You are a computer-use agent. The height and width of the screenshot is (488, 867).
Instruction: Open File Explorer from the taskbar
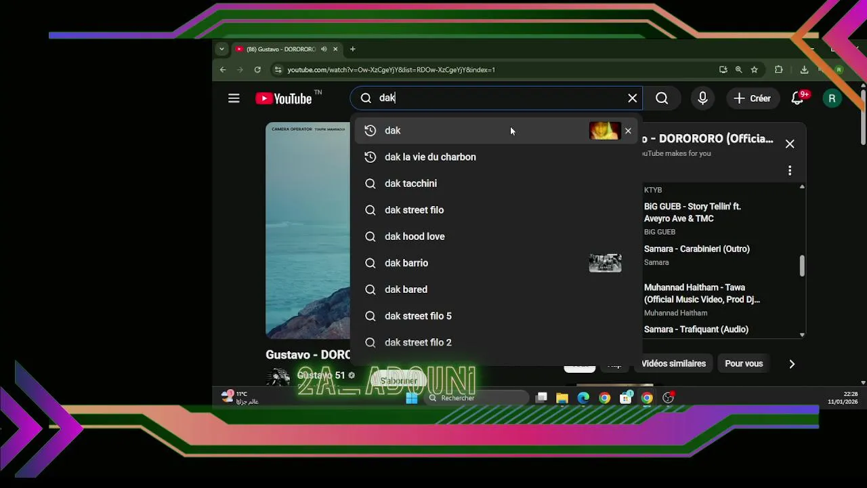(x=562, y=398)
